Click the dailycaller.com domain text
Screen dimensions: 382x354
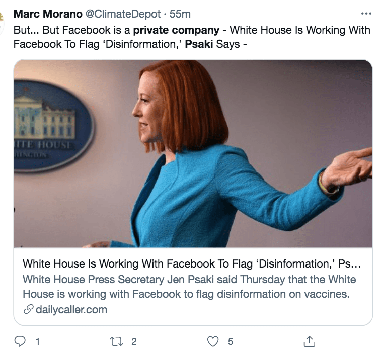click(x=71, y=309)
